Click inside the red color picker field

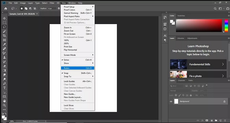click(x=199, y=26)
